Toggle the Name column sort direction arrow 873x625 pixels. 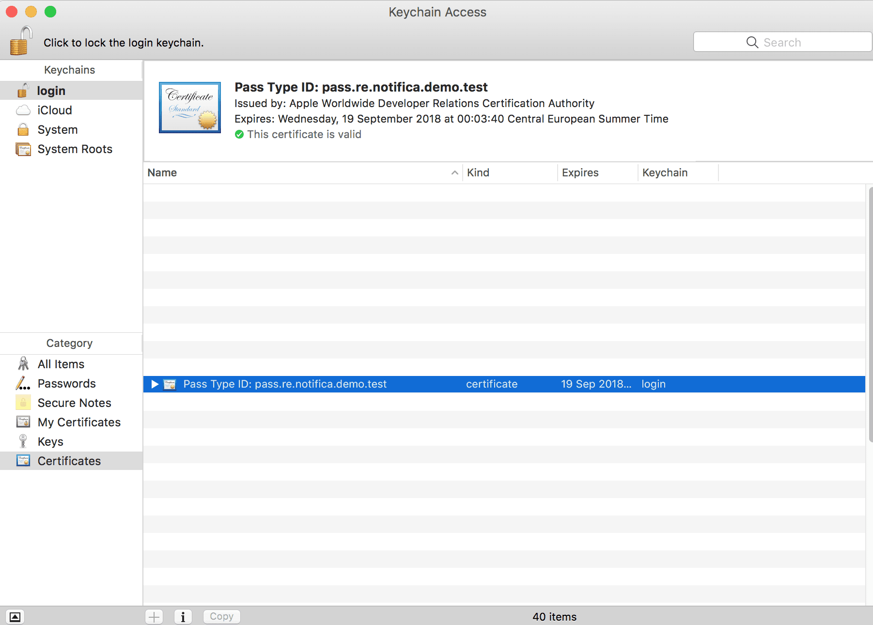(x=454, y=172)
